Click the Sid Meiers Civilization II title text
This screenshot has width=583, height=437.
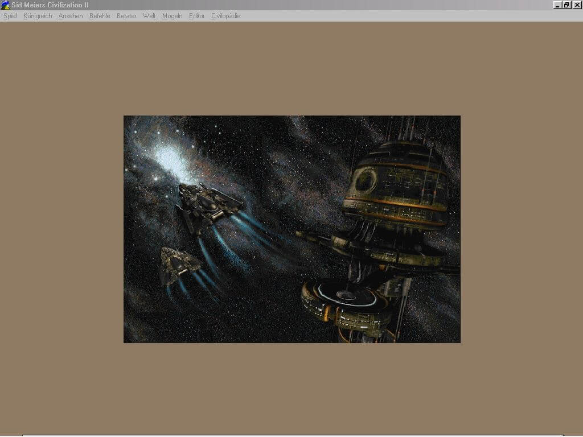point(50,5)
